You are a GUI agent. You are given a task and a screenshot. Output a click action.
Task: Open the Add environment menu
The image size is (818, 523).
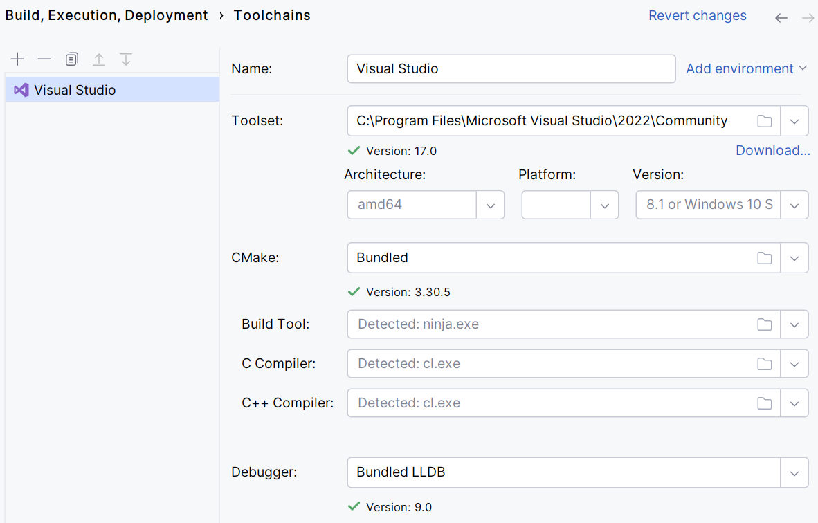747,68
